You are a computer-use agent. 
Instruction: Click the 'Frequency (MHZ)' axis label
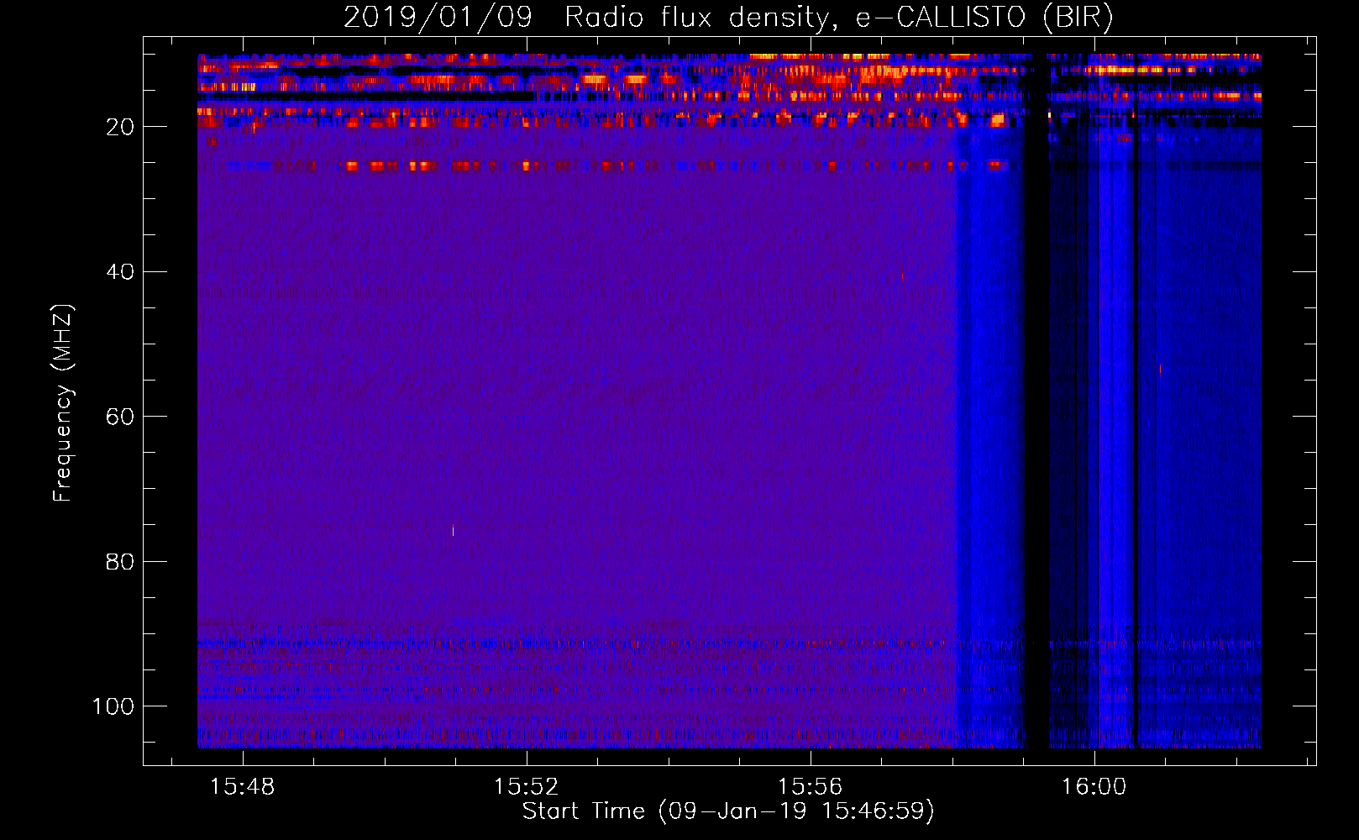(x=63, y=402)
